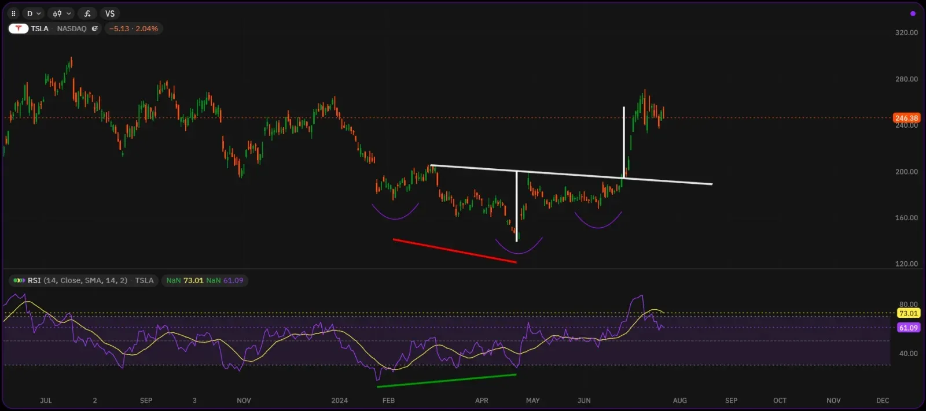Open the D timeframe dropdown
Screen dimensions: 926x411
[34, 13]
